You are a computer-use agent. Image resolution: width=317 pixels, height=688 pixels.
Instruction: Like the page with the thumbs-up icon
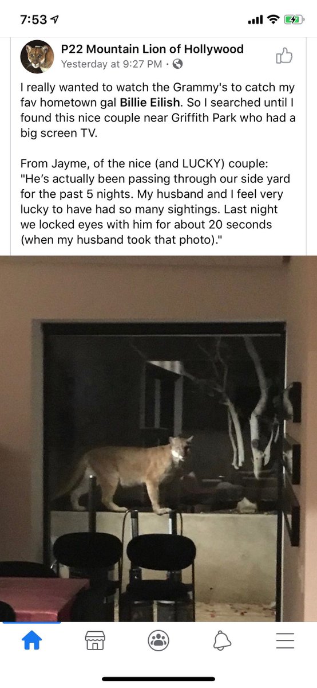(284, 56)
